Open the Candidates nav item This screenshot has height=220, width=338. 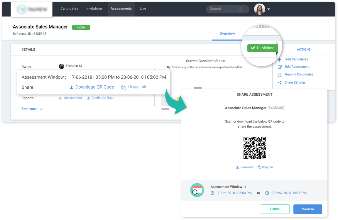69,9
